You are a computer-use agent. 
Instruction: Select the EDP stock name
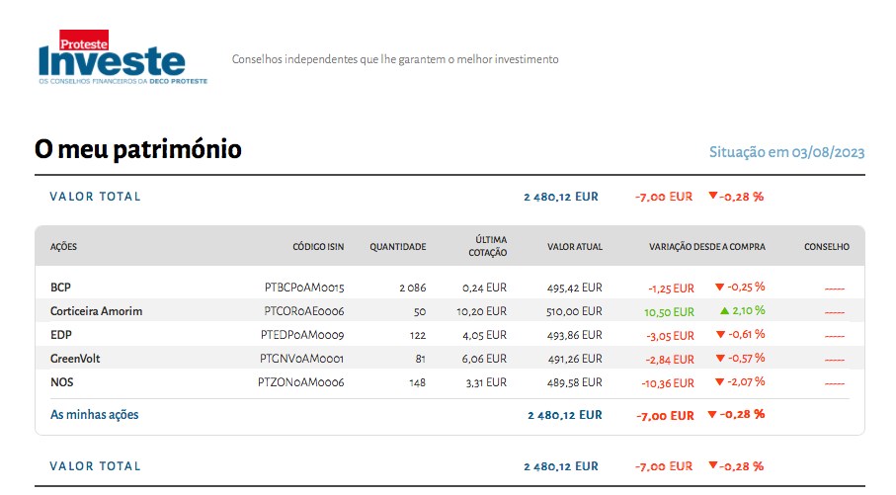(60, 335)
